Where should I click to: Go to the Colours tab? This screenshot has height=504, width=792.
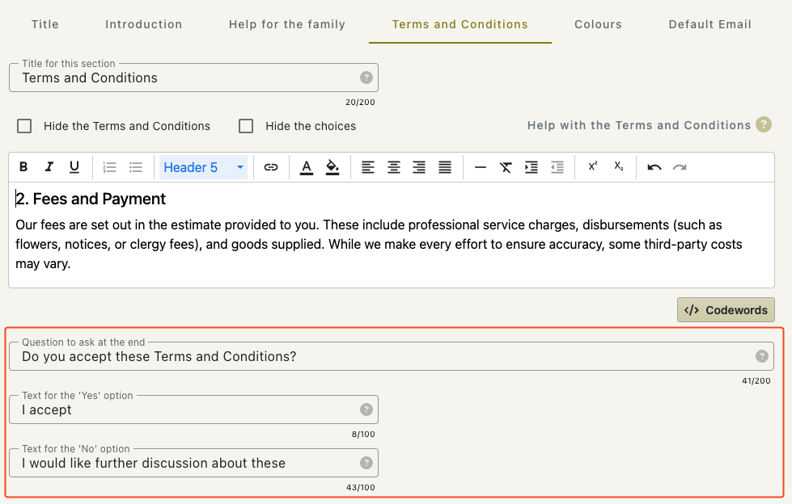tap(598, 24)
